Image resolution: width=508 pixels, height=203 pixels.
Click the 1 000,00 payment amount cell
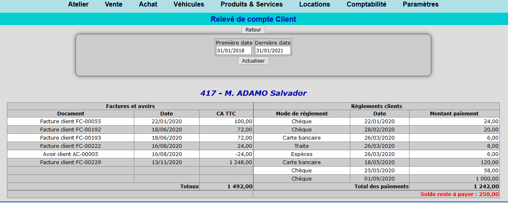(454, 179)
